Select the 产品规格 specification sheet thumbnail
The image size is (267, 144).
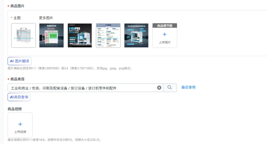(x=108, y=35)
